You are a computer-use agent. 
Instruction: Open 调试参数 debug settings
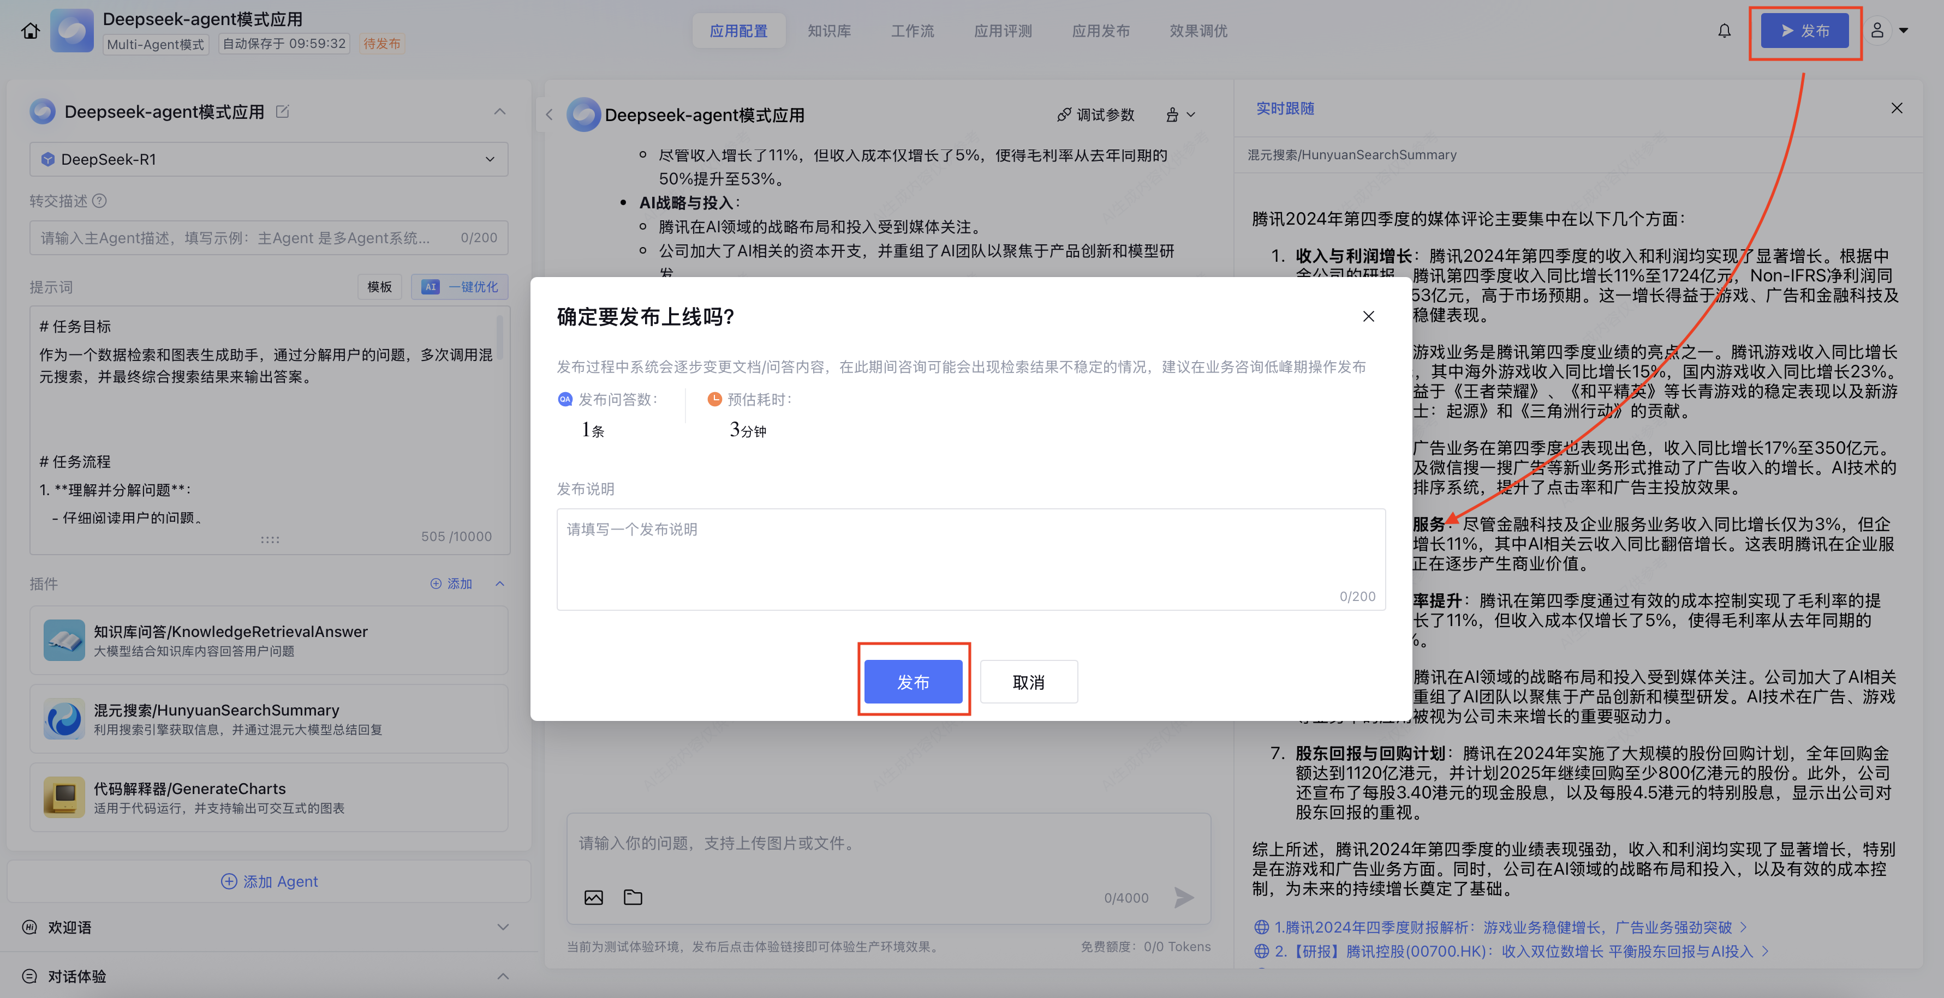[1096, 115]
